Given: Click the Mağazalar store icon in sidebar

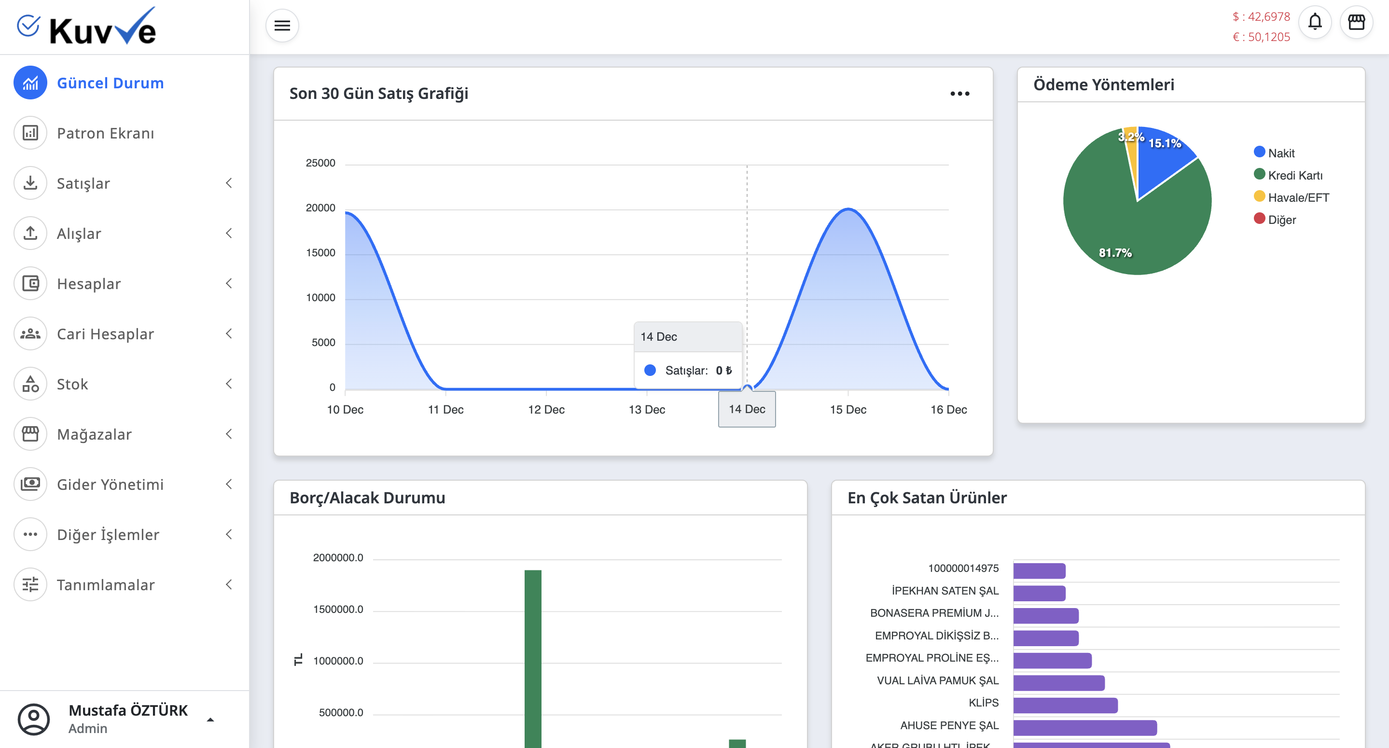Looking at the screenshot, I should (x=30, y=434).
